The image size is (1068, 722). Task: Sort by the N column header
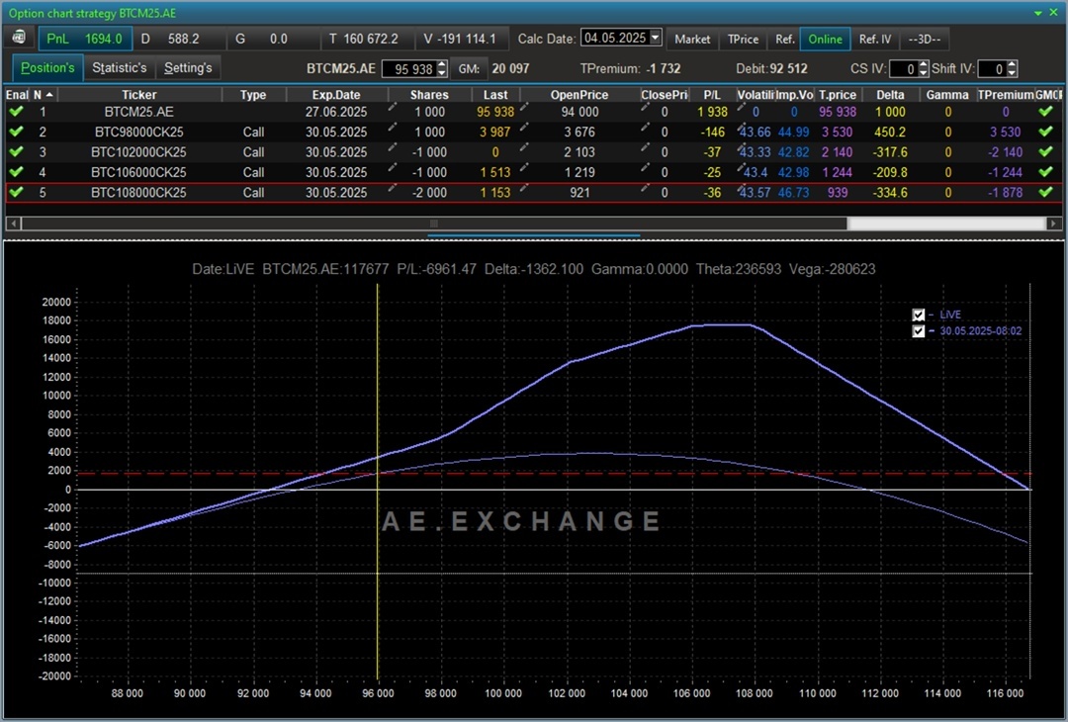coord(43,95)
